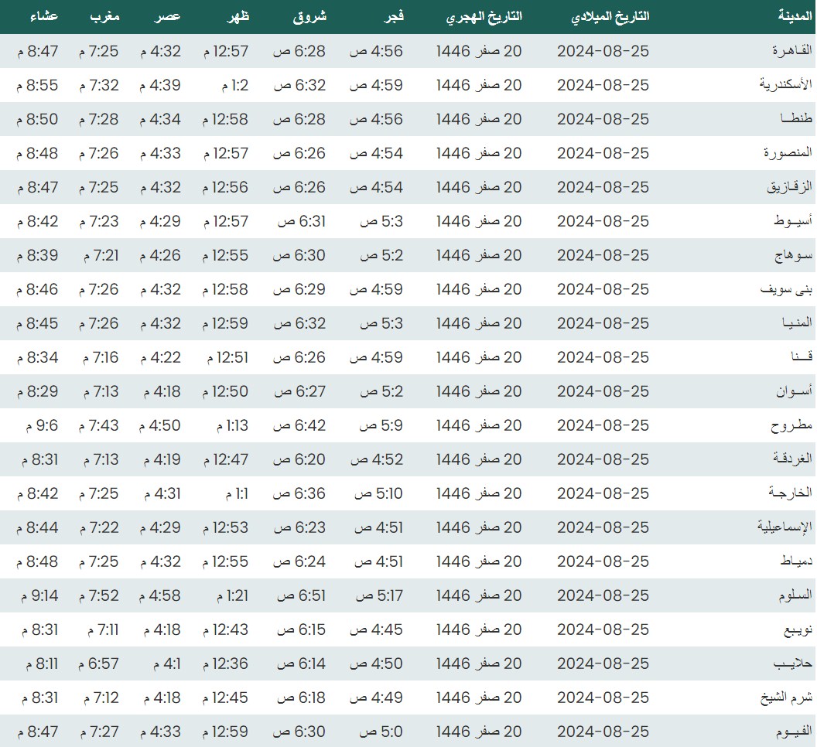Screen dimensions: 817x747
Task: Select the الفيوم Gregorian date cell
Action: [603, 732]
